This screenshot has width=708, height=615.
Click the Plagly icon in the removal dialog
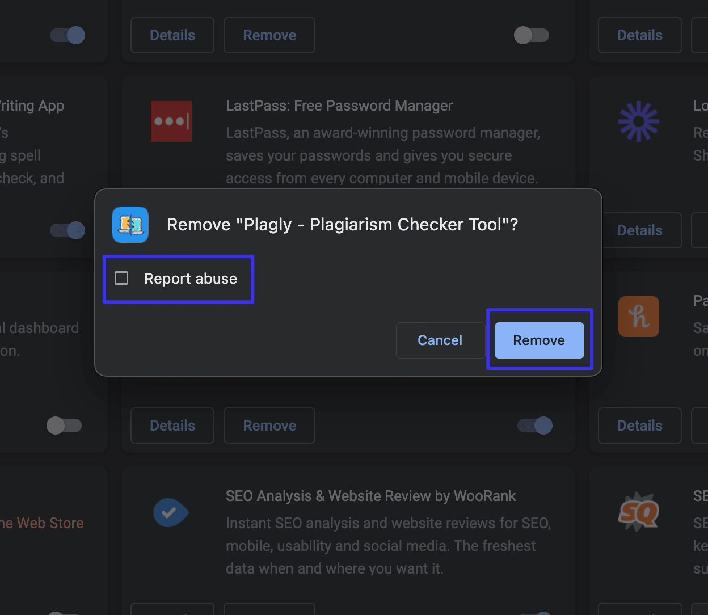point(130,225)
